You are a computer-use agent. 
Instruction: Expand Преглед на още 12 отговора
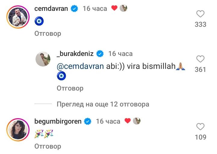point(103,104)
